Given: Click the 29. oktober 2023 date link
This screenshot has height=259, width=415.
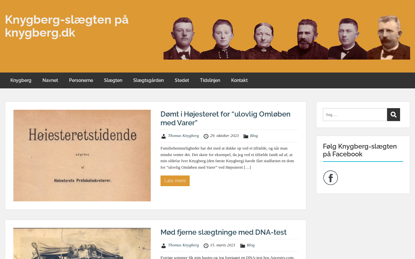Looking at the screenshot, I should (224, 136).
